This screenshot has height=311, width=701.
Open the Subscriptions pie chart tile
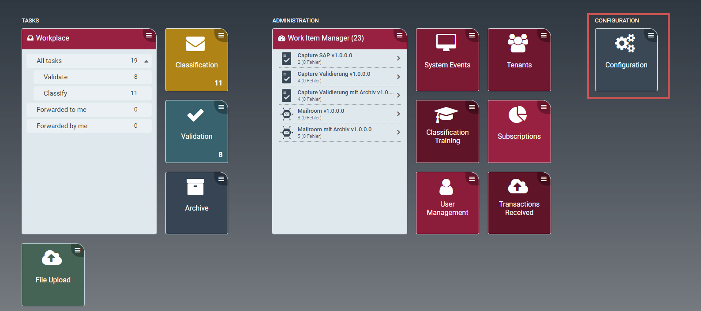coord(519,131)
